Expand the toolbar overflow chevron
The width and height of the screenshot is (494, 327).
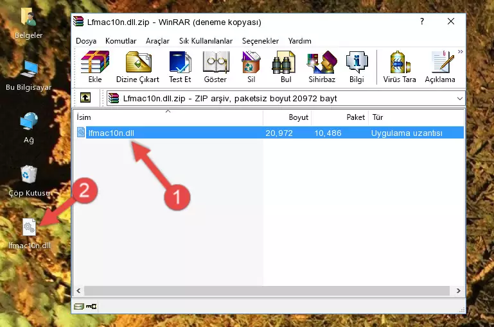(x=461, y=51)
